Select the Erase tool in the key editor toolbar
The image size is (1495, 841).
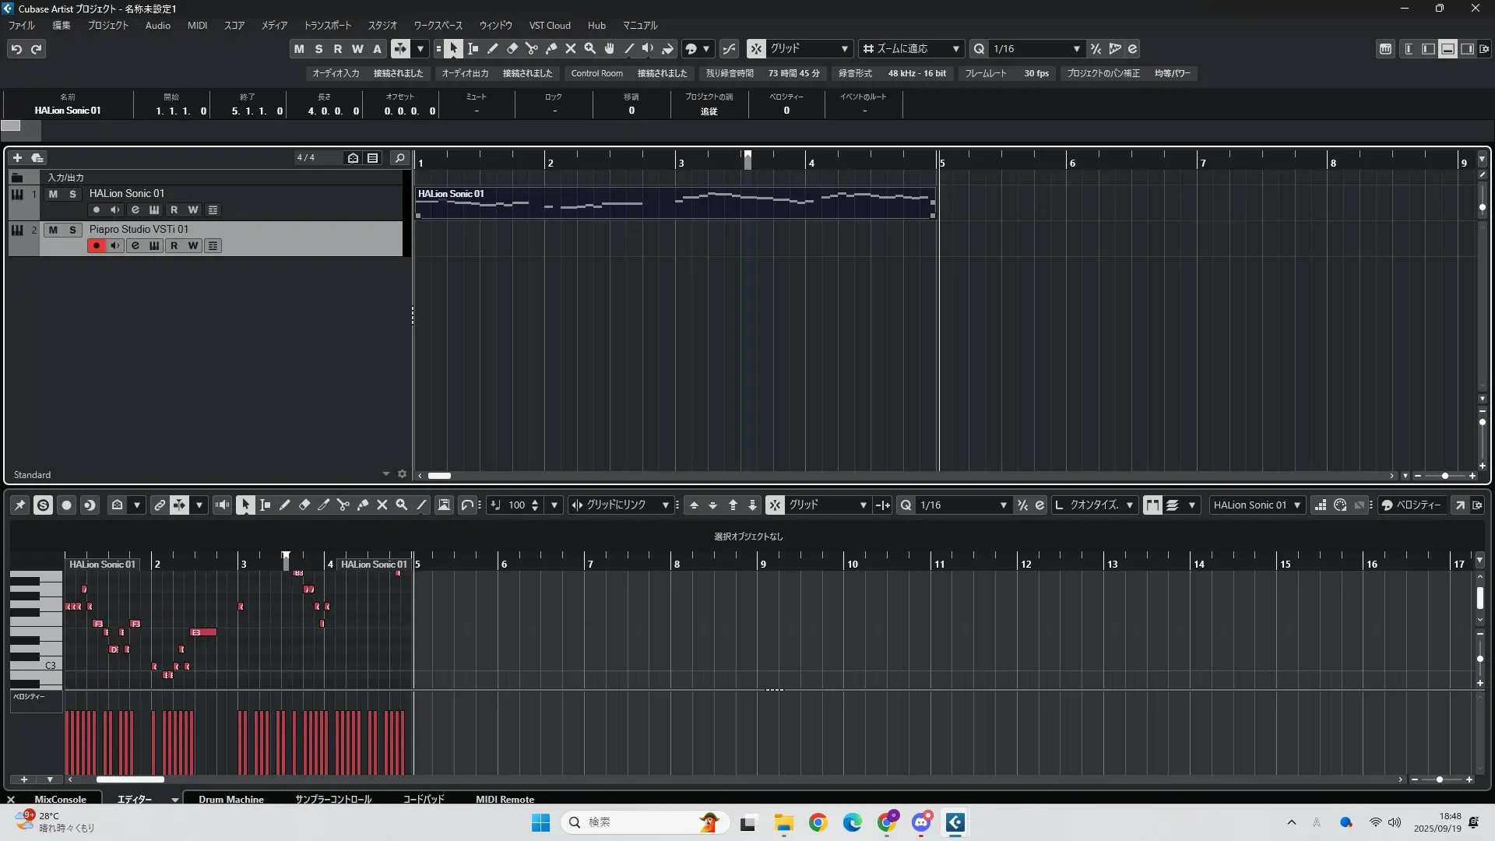304,505
